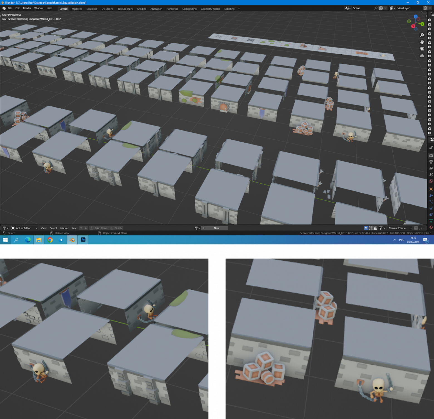Click the taskbar clock showing 16:13

(x=413, y=240)
